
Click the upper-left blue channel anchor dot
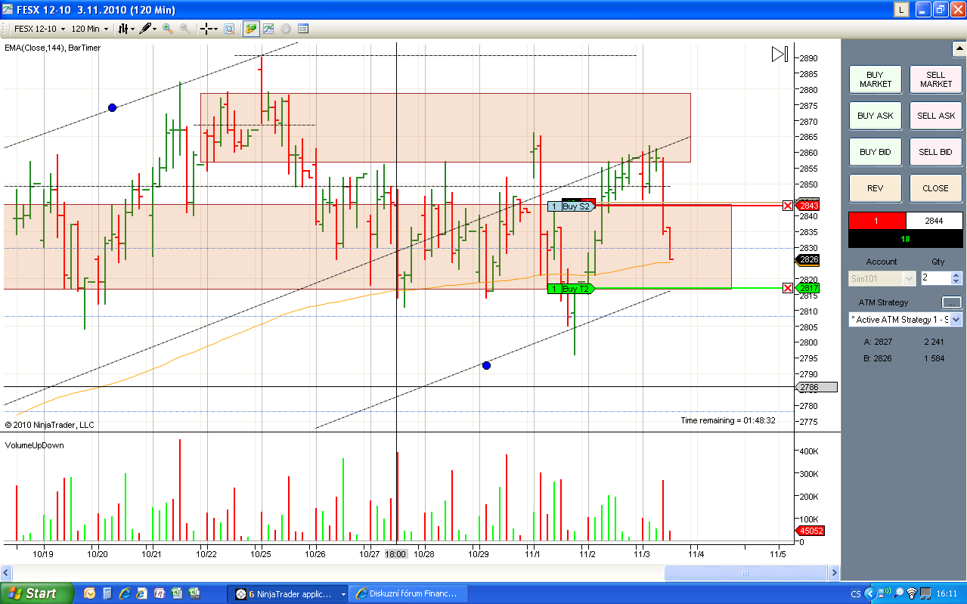[x=112, y=107]
